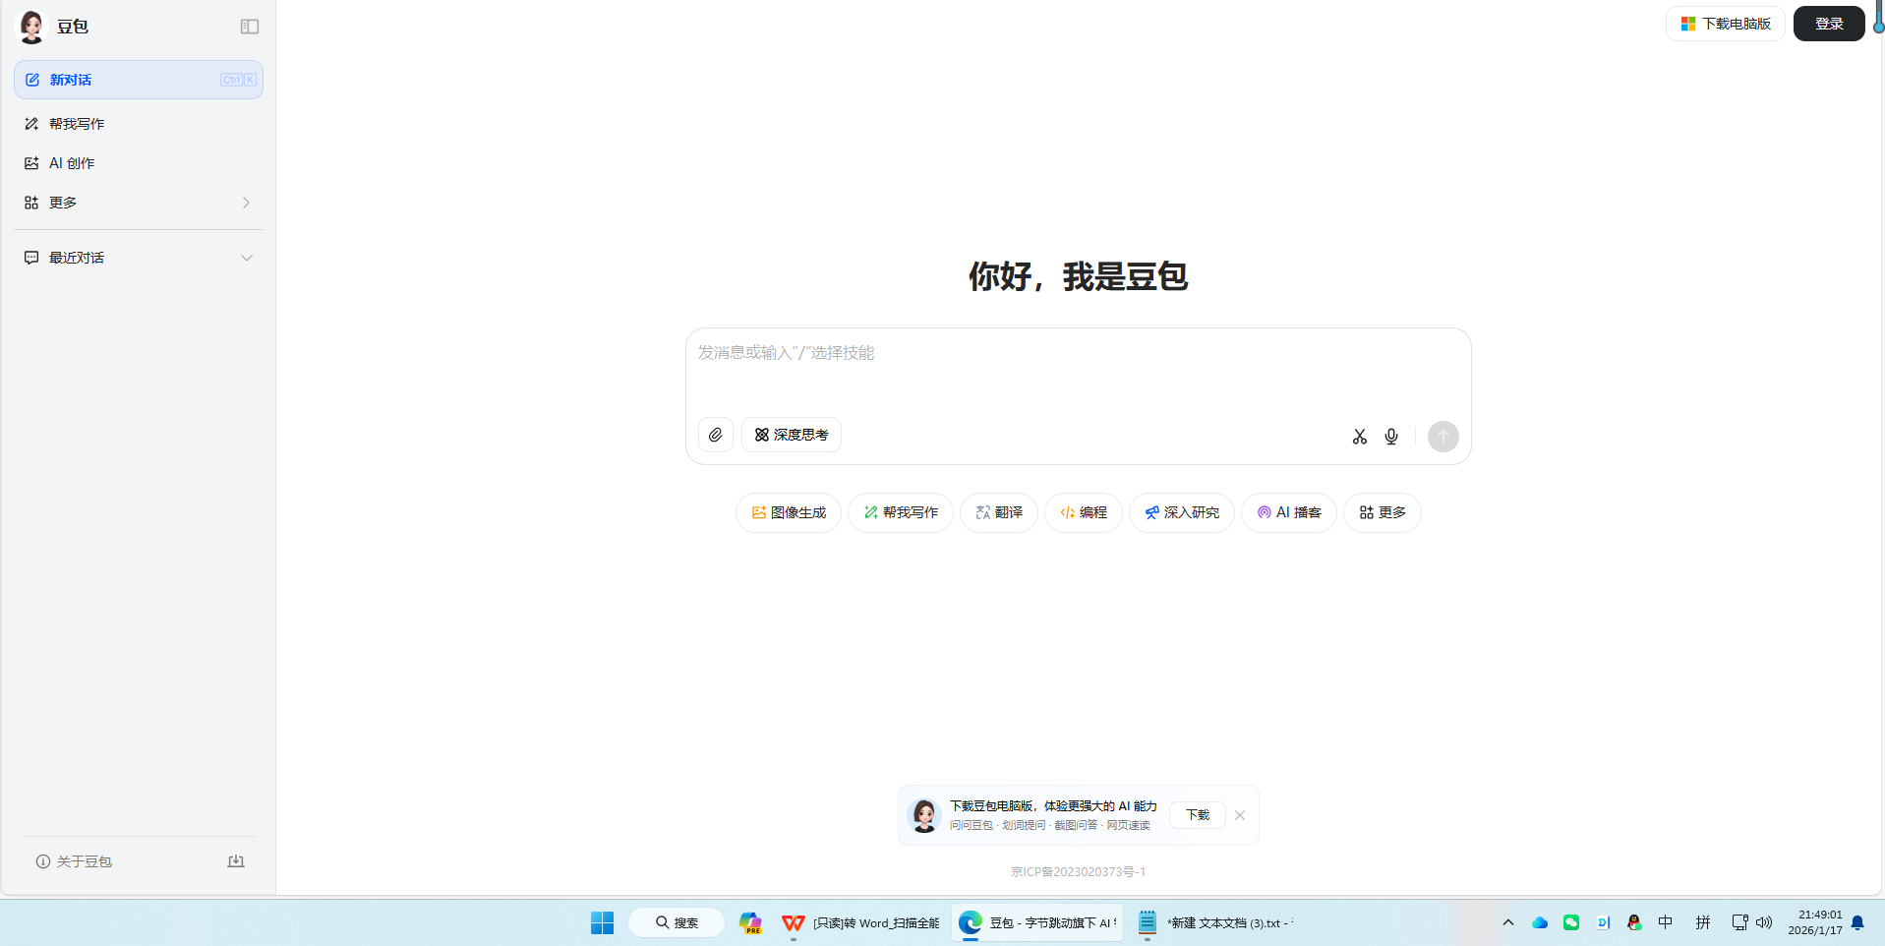Start voice input with the microphone icon
The image size is (1885, 946).
[x=1390, y=436]
